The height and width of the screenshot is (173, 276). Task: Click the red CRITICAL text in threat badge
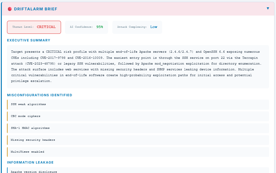(46, 27)
